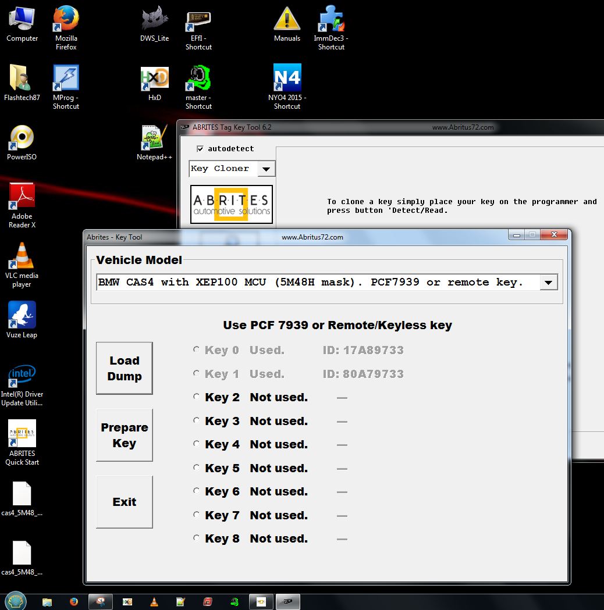The height and width of the screenshot is (610, 604).
Task: Open the Manuals warning-sign icon
Action: (x=287, y=20)
